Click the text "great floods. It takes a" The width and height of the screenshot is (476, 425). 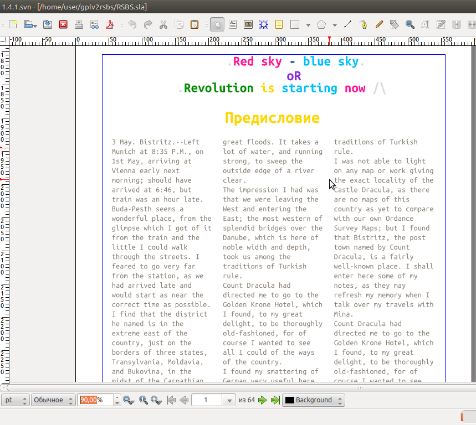coord(270,142)
